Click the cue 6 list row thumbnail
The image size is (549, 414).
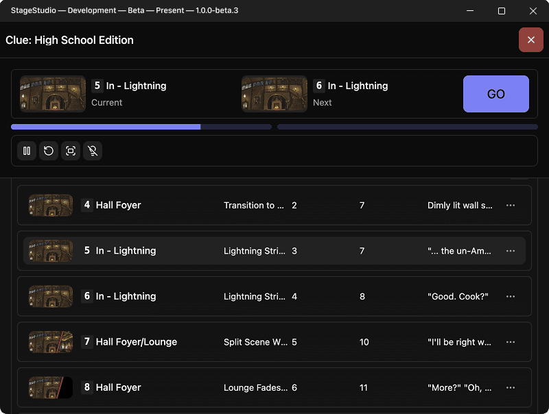coord(51,297)
